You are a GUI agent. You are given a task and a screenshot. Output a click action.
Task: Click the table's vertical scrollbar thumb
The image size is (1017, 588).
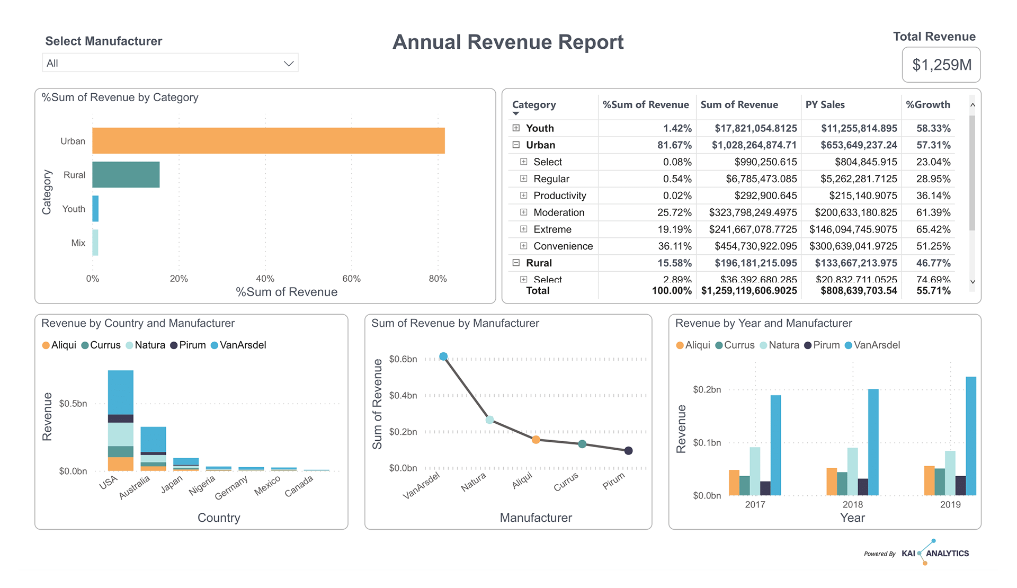(x=973, y=173)
